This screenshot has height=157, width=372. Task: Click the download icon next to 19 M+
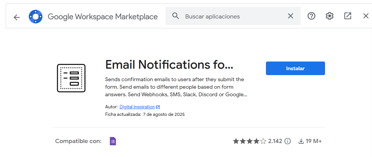click(x=301, y=142)
